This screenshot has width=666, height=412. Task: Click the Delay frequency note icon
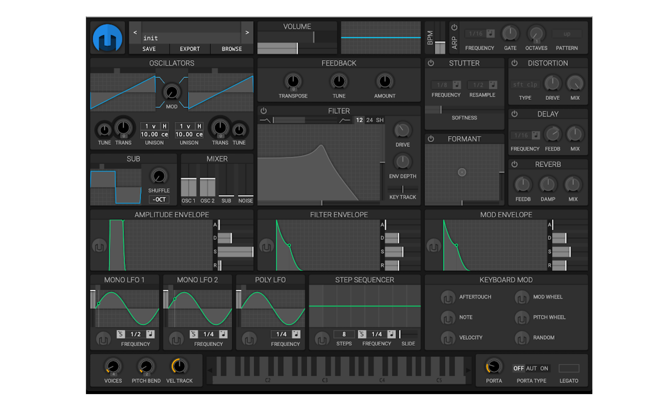(536, 135)
